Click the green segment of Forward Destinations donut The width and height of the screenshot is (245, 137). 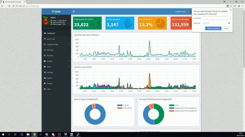click(161, 114)
